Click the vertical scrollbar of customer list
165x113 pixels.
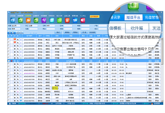[x=162, y=70]
